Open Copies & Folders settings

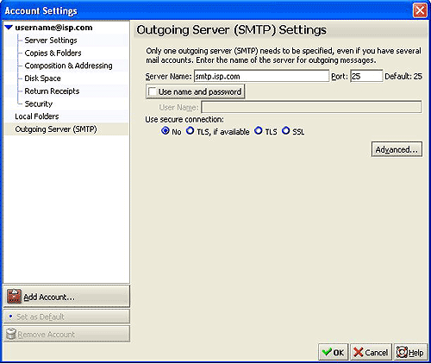point(53,53)
